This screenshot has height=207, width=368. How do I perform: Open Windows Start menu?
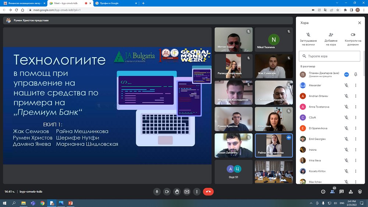coord(4,203)
